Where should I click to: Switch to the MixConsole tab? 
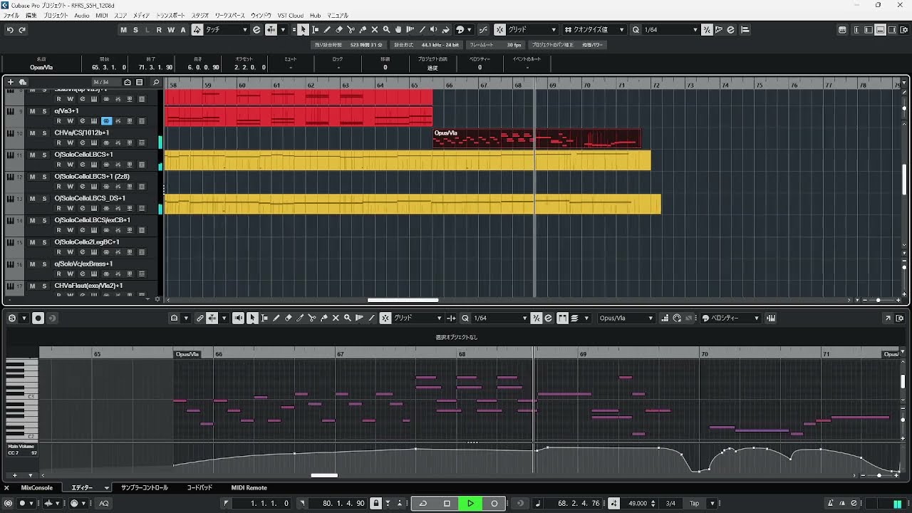click(x=36, y=488)
